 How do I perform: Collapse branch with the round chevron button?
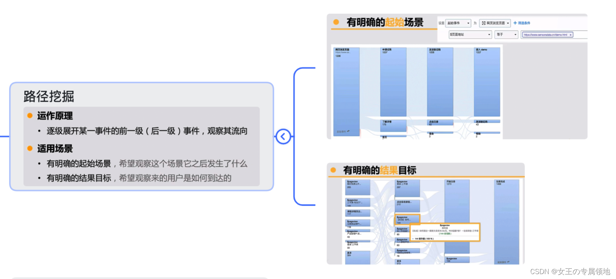click(x=283, y=136)
